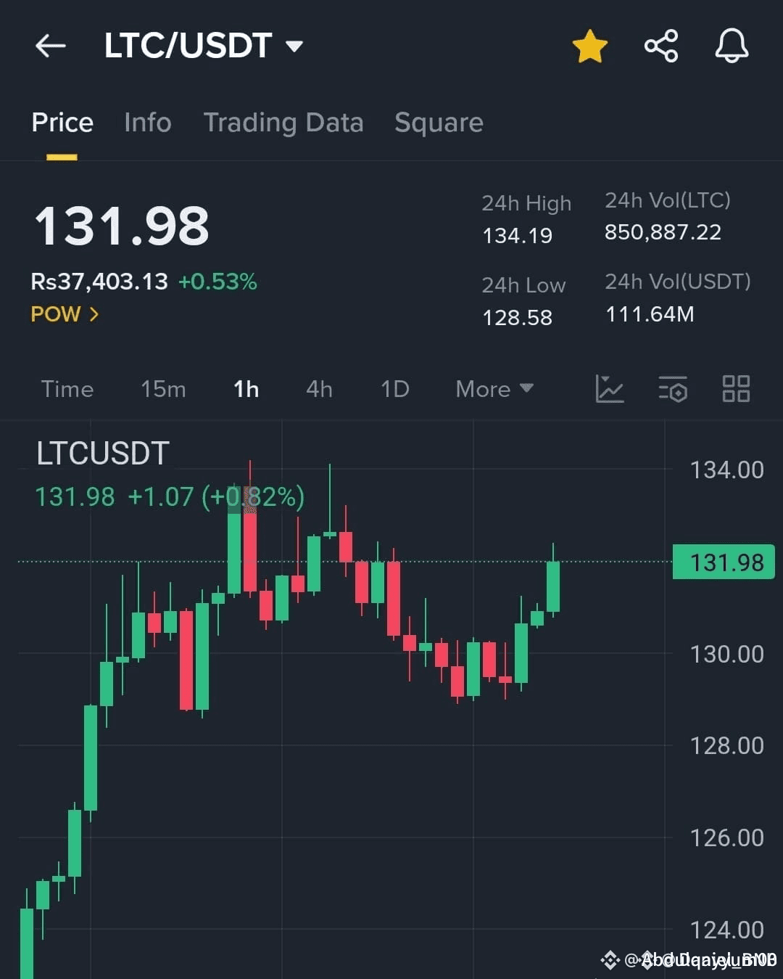The width and height of the screenshot is (783, 979).
Task: Tap the back arrow
Action: tap(51, 46)
